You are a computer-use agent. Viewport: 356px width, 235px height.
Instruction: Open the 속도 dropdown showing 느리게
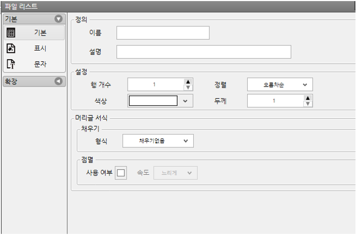(x=176, y=173)
